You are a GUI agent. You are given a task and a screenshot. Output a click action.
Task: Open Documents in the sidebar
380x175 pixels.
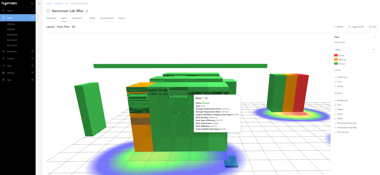(12, 45)
